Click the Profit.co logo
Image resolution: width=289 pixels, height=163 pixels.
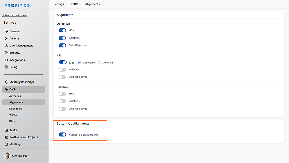[x=17, y=6]
